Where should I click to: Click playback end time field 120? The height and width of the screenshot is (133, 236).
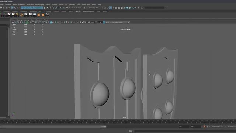[x=184, y=127]
